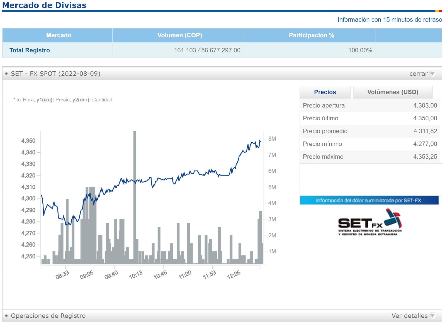Click the arrow icon beside cerrar

click(432, 74)
